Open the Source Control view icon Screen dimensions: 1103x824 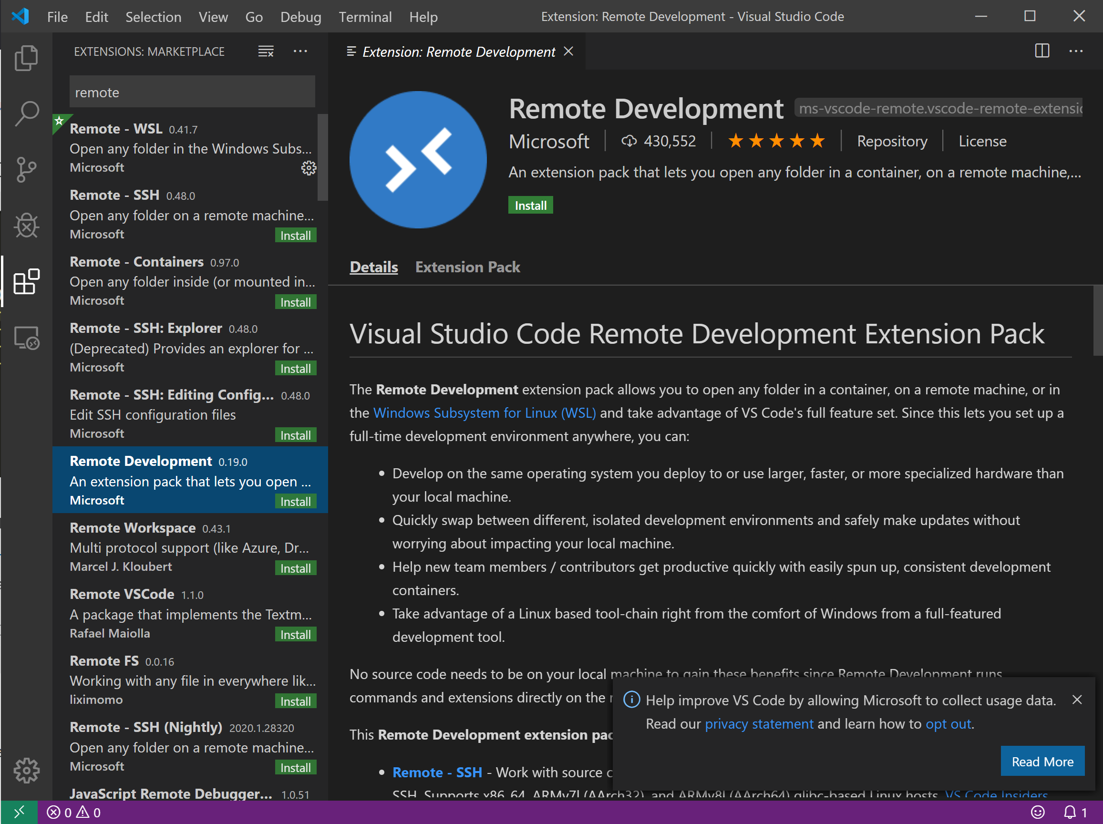pos(26,170)
